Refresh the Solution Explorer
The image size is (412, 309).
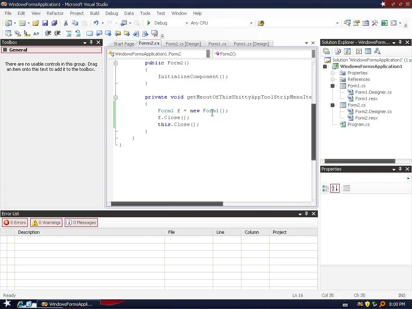[347, 51]
